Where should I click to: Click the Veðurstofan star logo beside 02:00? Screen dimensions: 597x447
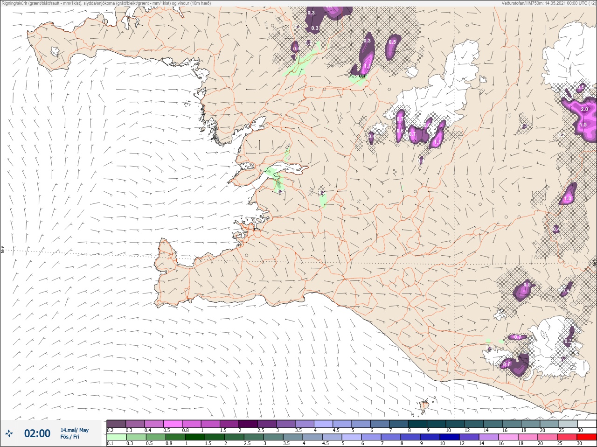tap(9, 433)
